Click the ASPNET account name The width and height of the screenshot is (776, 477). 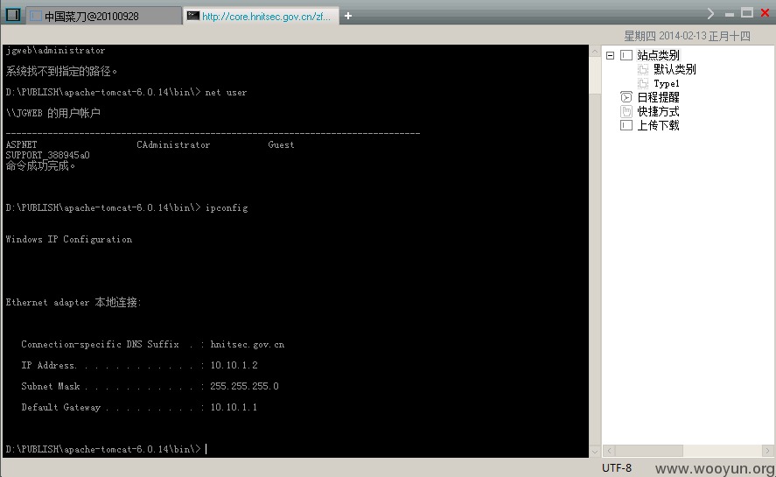[x=21, y=144]
